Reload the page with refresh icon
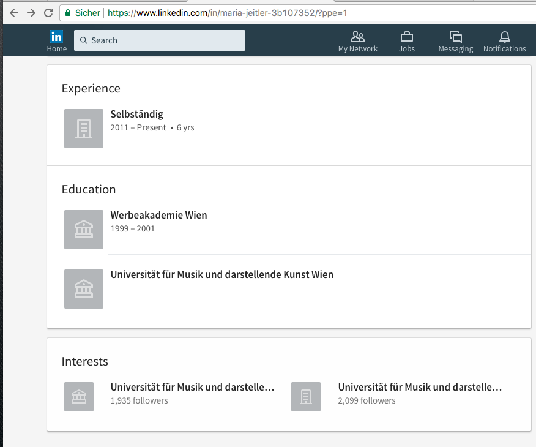 [48, 13]
